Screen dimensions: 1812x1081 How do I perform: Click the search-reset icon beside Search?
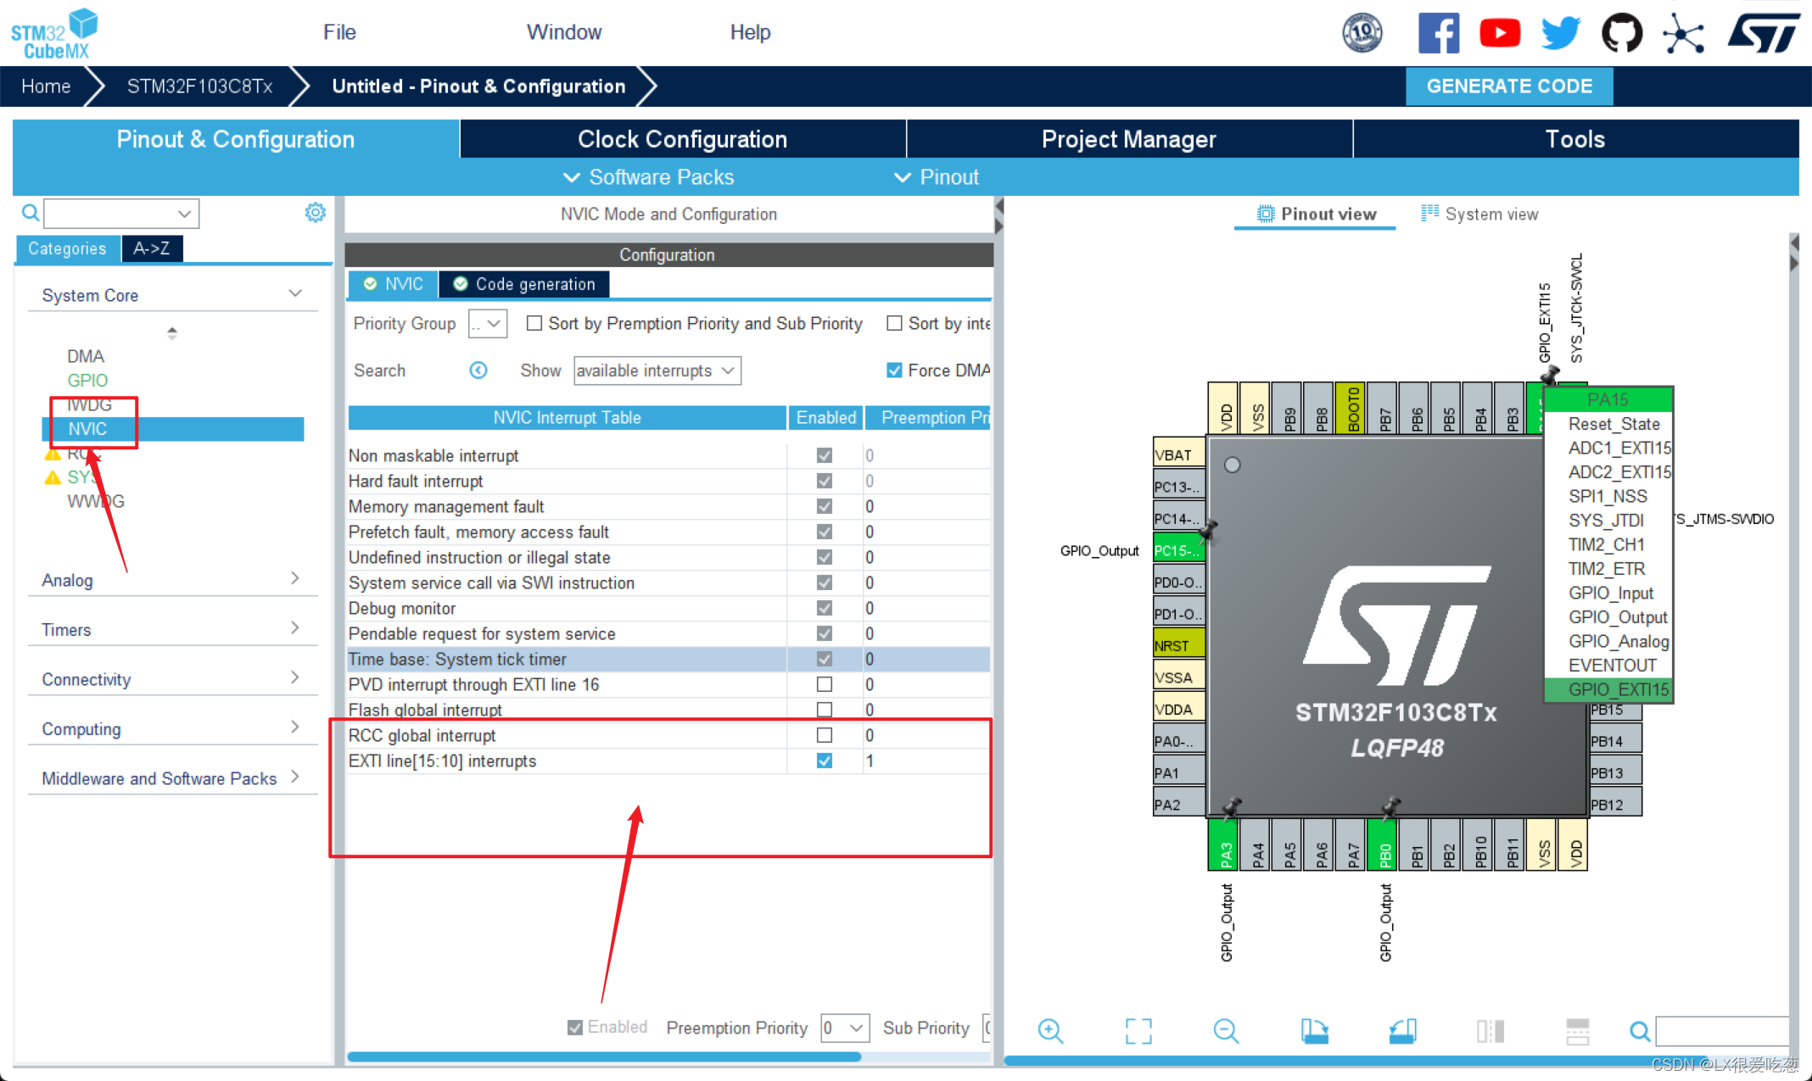pyautogui.click(x=478, y=371)
